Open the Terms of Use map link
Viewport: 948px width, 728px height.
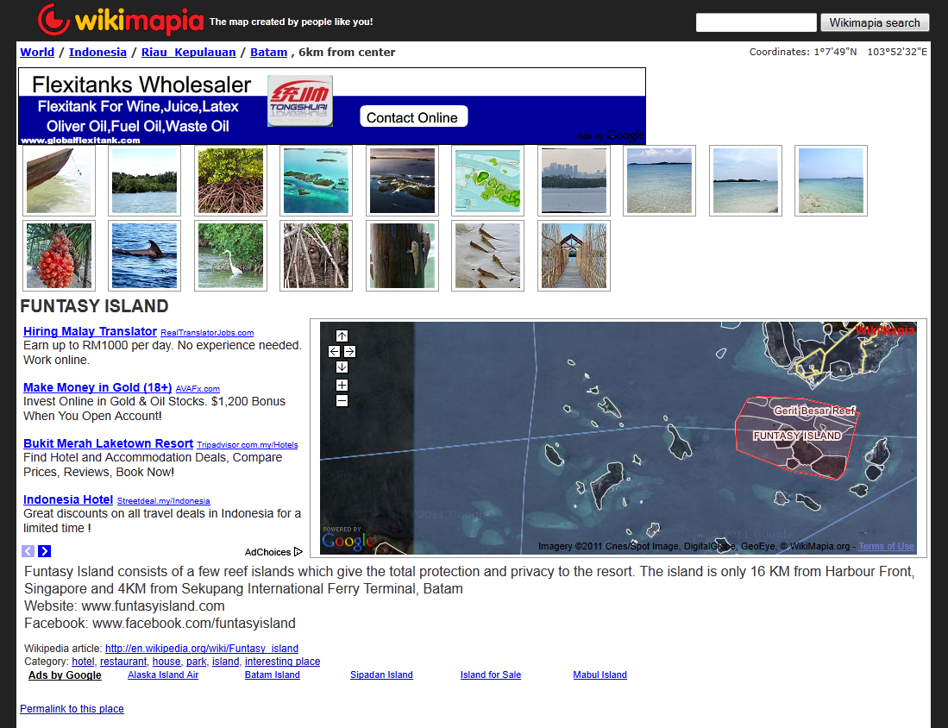[x=887, y=546]
